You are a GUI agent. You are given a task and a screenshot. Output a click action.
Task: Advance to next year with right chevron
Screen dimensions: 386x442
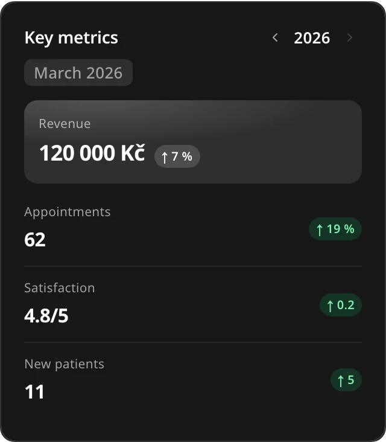coord(349,37)
